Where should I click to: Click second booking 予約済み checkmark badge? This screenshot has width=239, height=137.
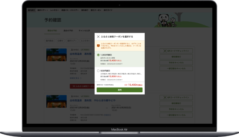[x=85, y=96]
